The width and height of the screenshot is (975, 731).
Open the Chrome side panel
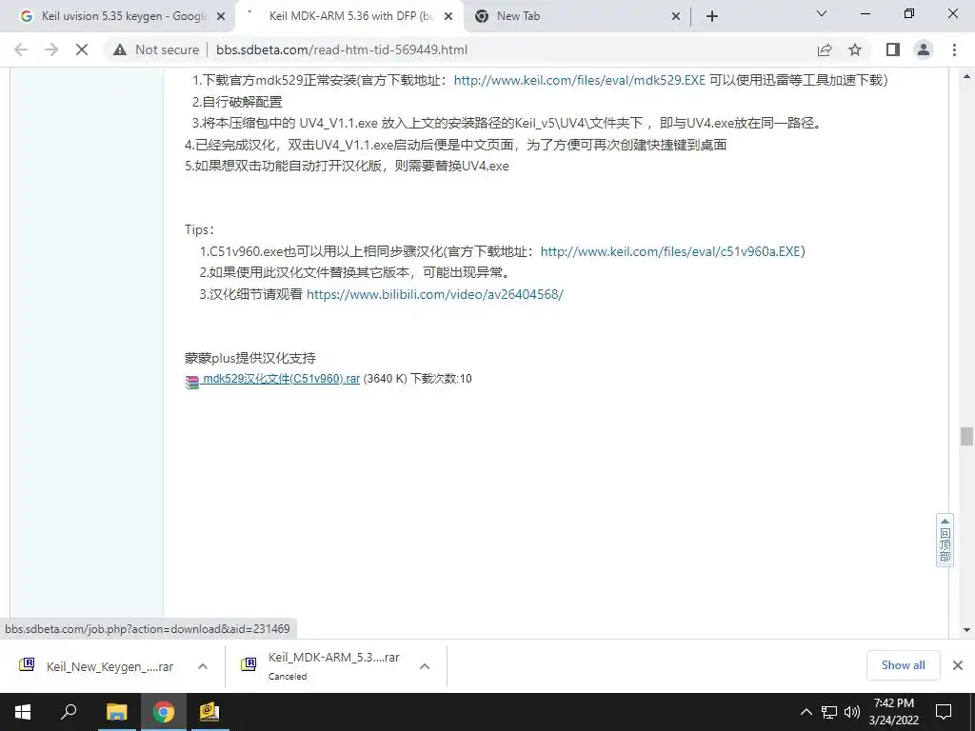point(893,49)
